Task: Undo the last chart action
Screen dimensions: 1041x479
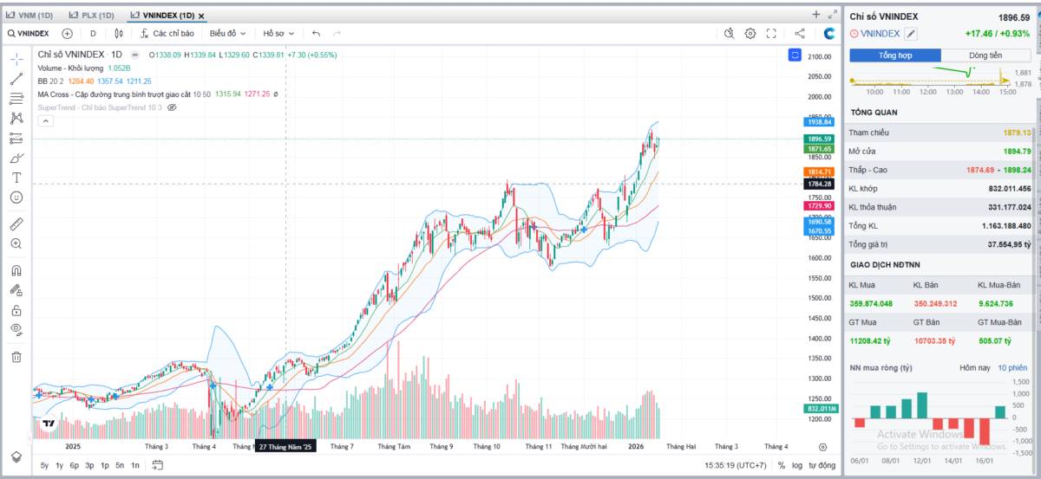Action: tap(316, 33)
